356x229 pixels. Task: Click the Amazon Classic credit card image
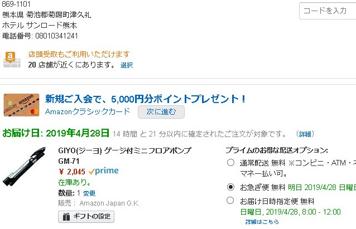pos(21,105)
